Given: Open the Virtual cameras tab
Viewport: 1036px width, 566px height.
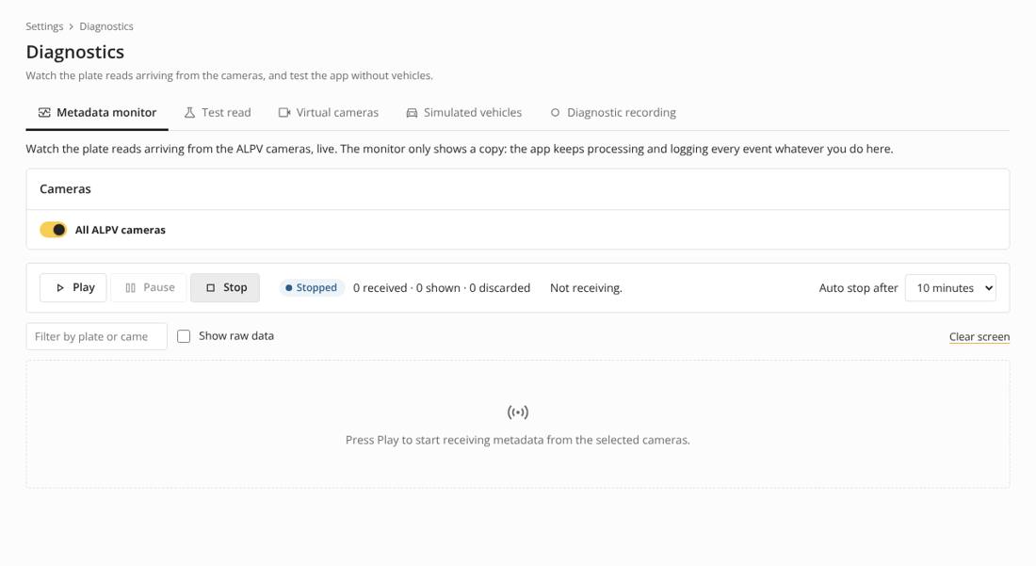Looking at the screenshot, I should pyautogui.click(x=329, y=112).
